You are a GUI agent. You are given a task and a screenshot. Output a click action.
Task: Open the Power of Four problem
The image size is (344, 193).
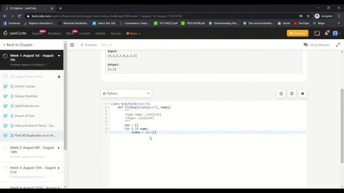coord(25,116)
